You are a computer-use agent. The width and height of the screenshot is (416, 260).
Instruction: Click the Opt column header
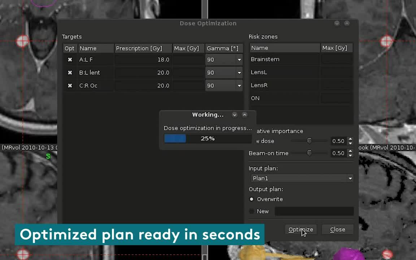[70, 48]
